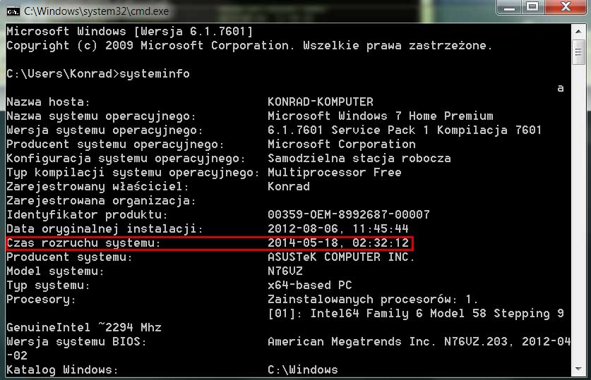The height and width of the screenshot is (380, 591).
Task: Click the Zarejestrowana organizacja label
Action: pos(101,200)
